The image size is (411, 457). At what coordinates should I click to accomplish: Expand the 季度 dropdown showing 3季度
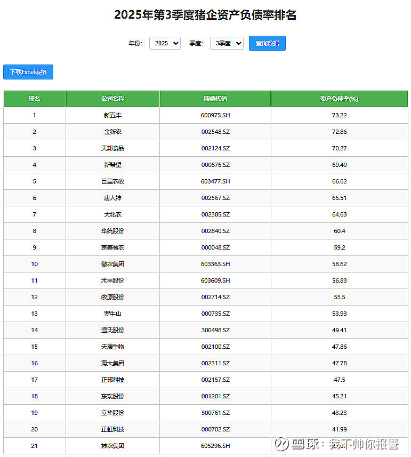pyautogui.click(x=227, y=43)
